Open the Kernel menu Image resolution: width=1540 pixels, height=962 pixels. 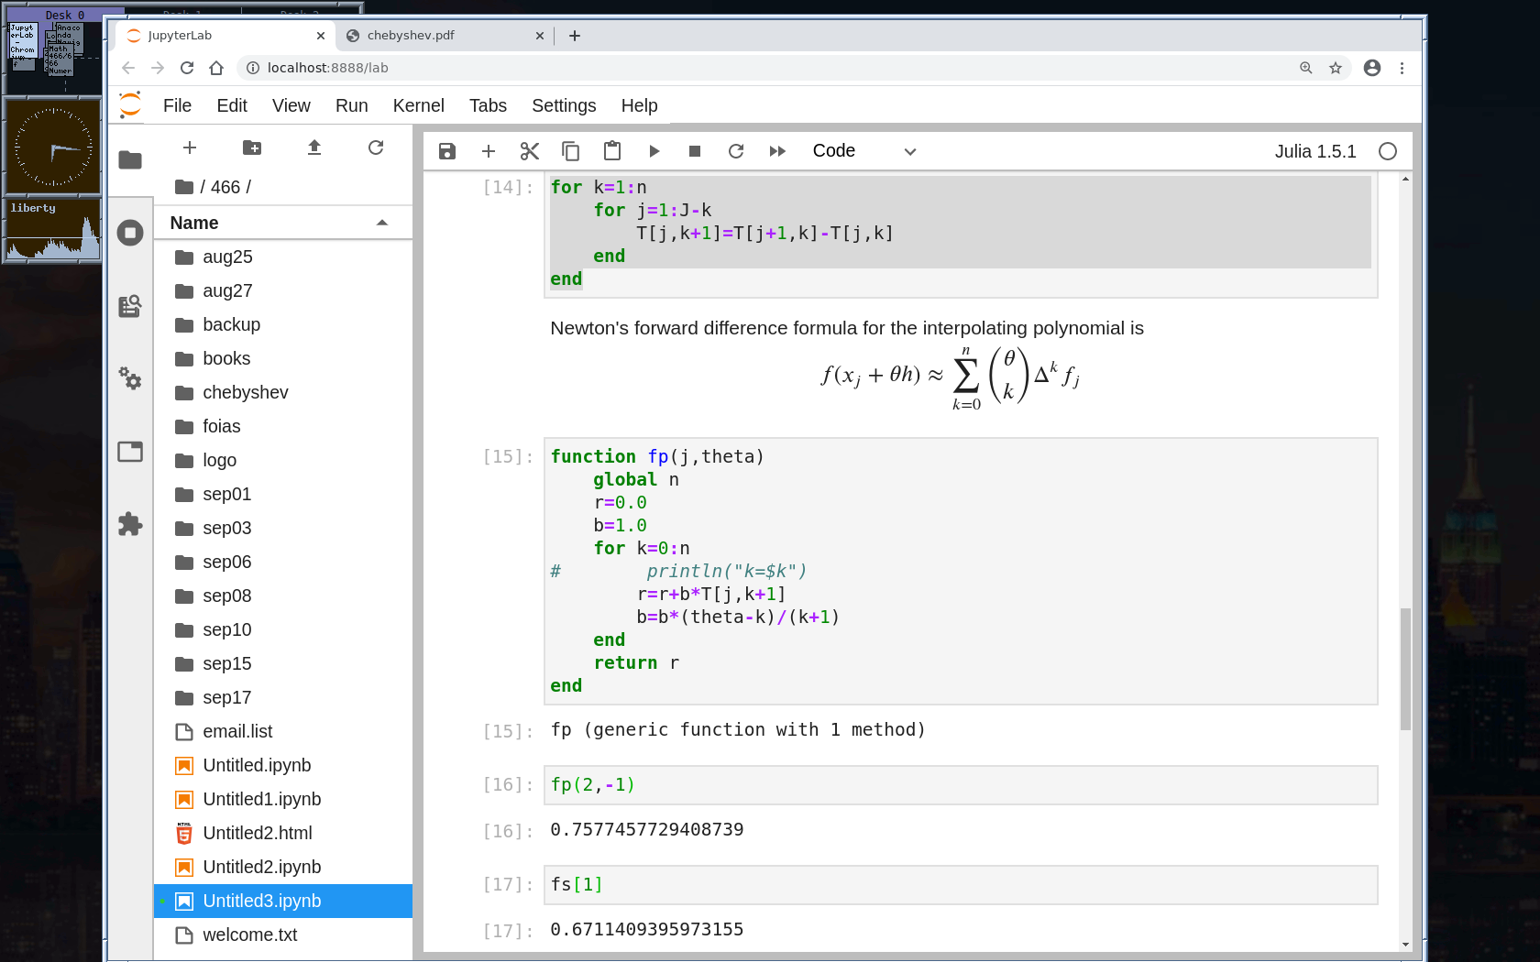click(418, 105)
